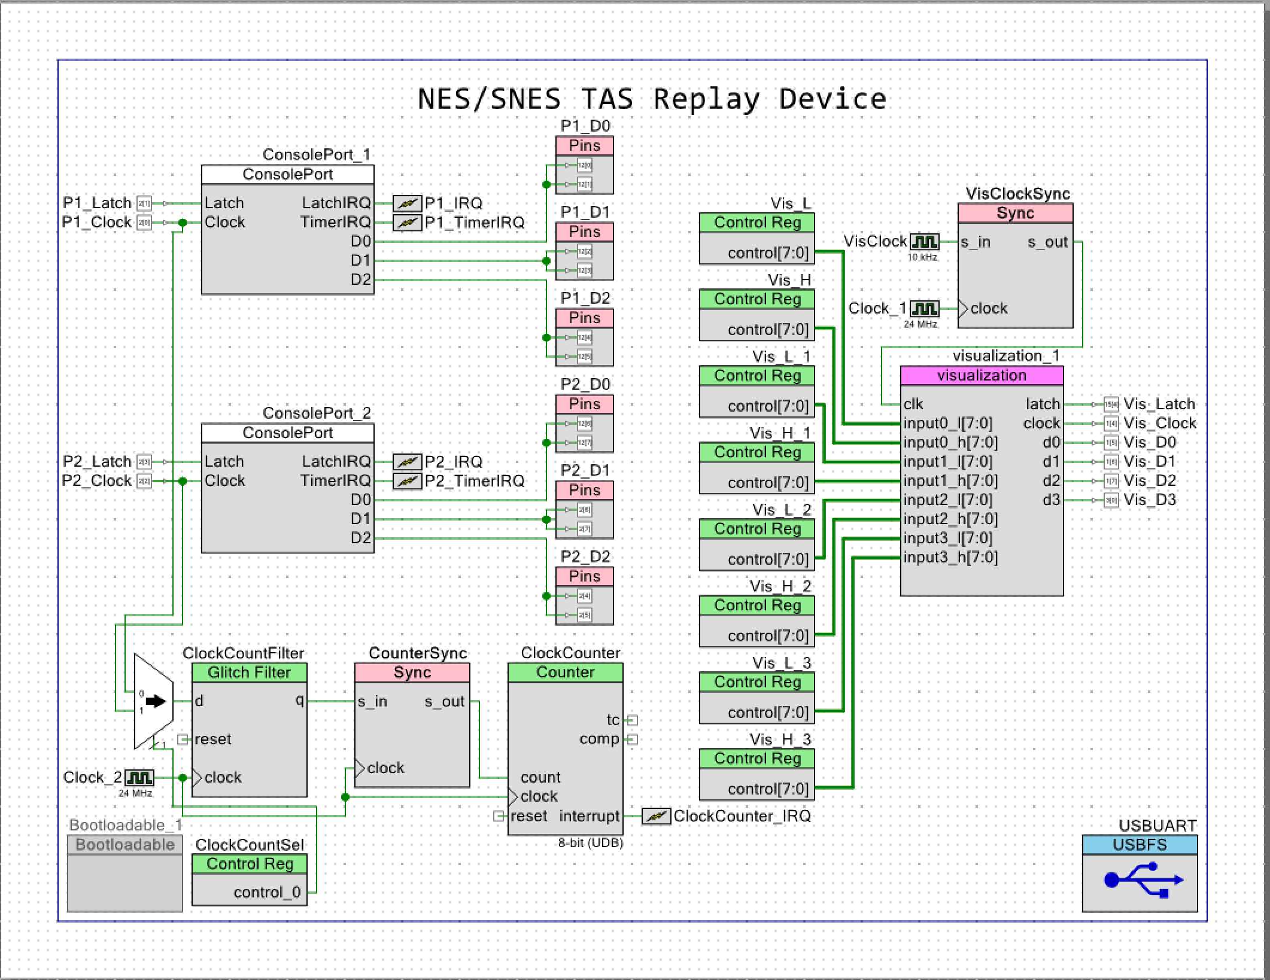This screenshot has width=1270, height=980.
Task: Click the P1_IRQ interrupt icon
Action: click(407, 203)
